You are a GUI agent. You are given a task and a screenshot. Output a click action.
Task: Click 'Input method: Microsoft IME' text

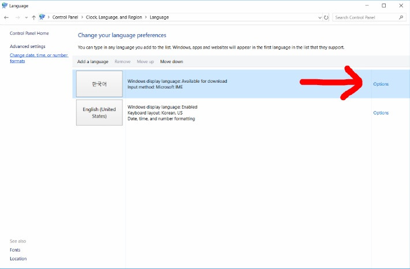coord(155,87)
